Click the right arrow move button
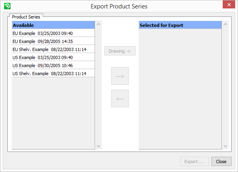The width and height of the screenshot is (238, 172). tap(120, 76)
